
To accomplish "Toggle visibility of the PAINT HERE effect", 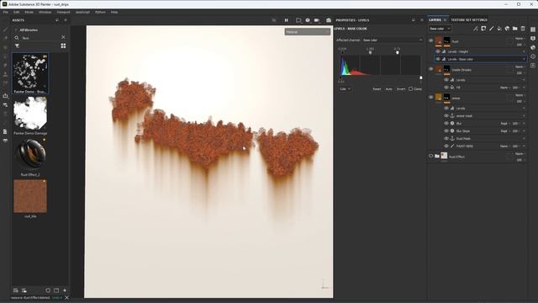I will coord(446,146).
